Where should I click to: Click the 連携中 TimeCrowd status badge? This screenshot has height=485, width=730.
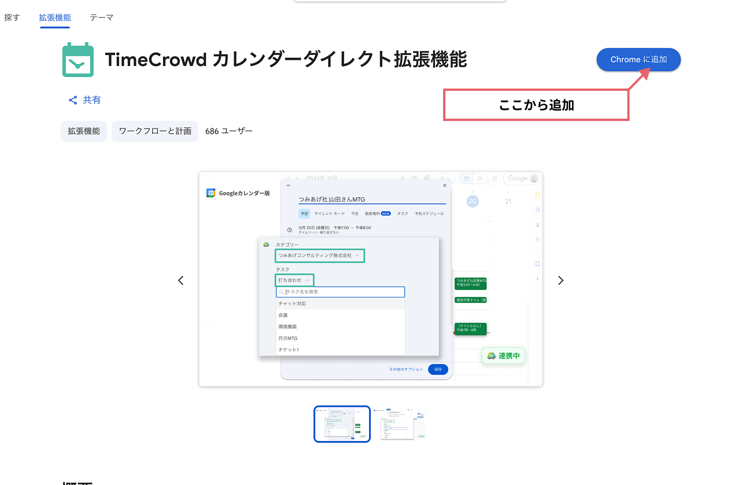coord(503,355)
